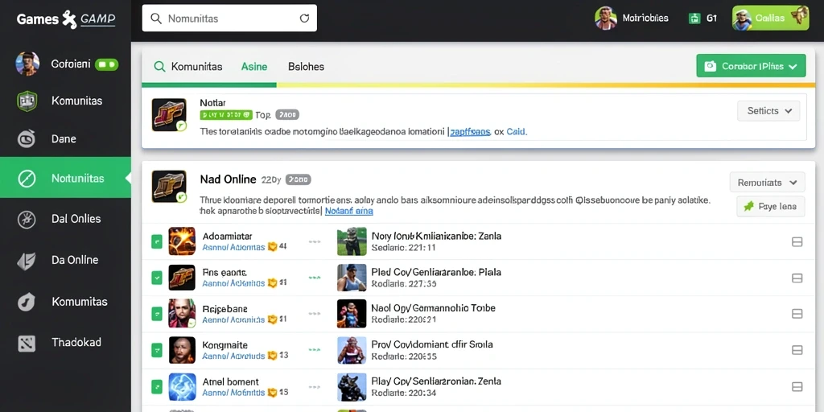Viewport: 824px width, 412px height.
Task: Click the Nomunitas search field
Action: pos(229,19)
